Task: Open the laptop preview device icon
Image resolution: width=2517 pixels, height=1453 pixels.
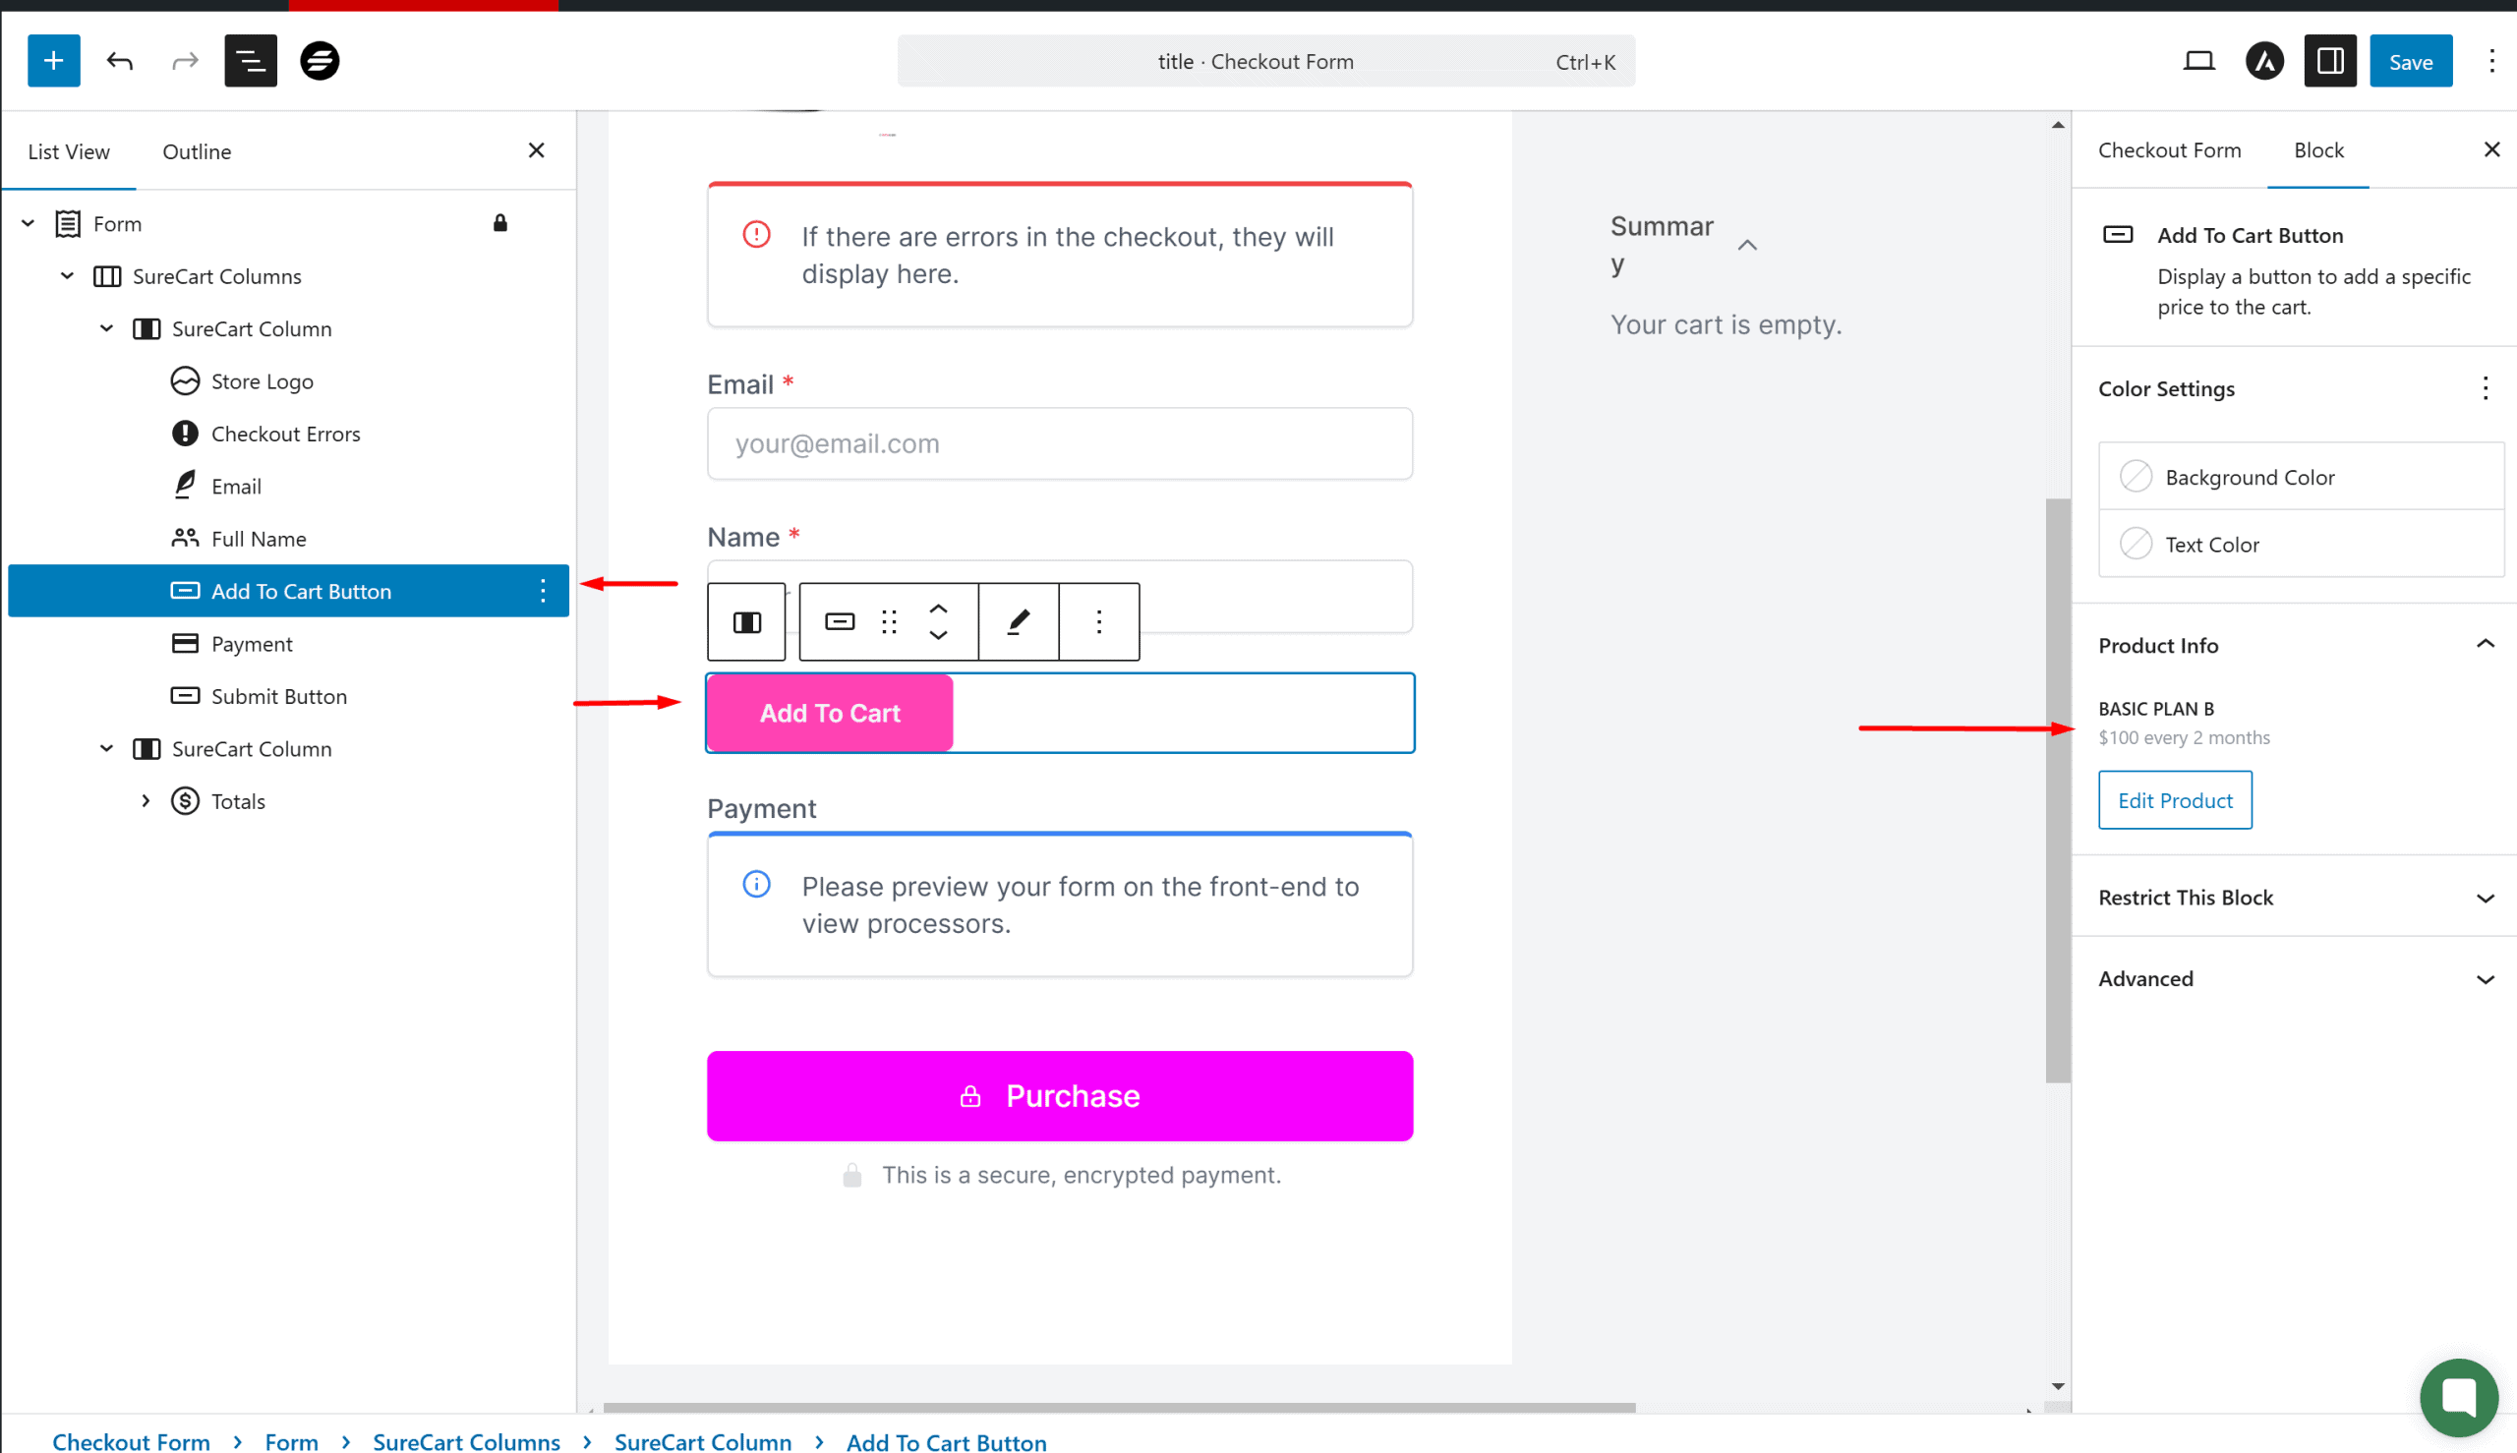Action: click(2198, 61)
